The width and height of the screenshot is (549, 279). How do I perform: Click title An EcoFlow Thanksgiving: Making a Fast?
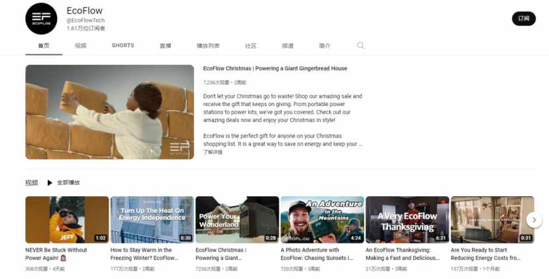pyautogui.click(x=403, y=254)
